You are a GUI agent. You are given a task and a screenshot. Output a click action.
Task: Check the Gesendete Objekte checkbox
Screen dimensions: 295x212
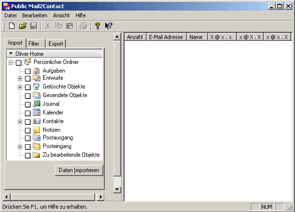click(28, 96)
